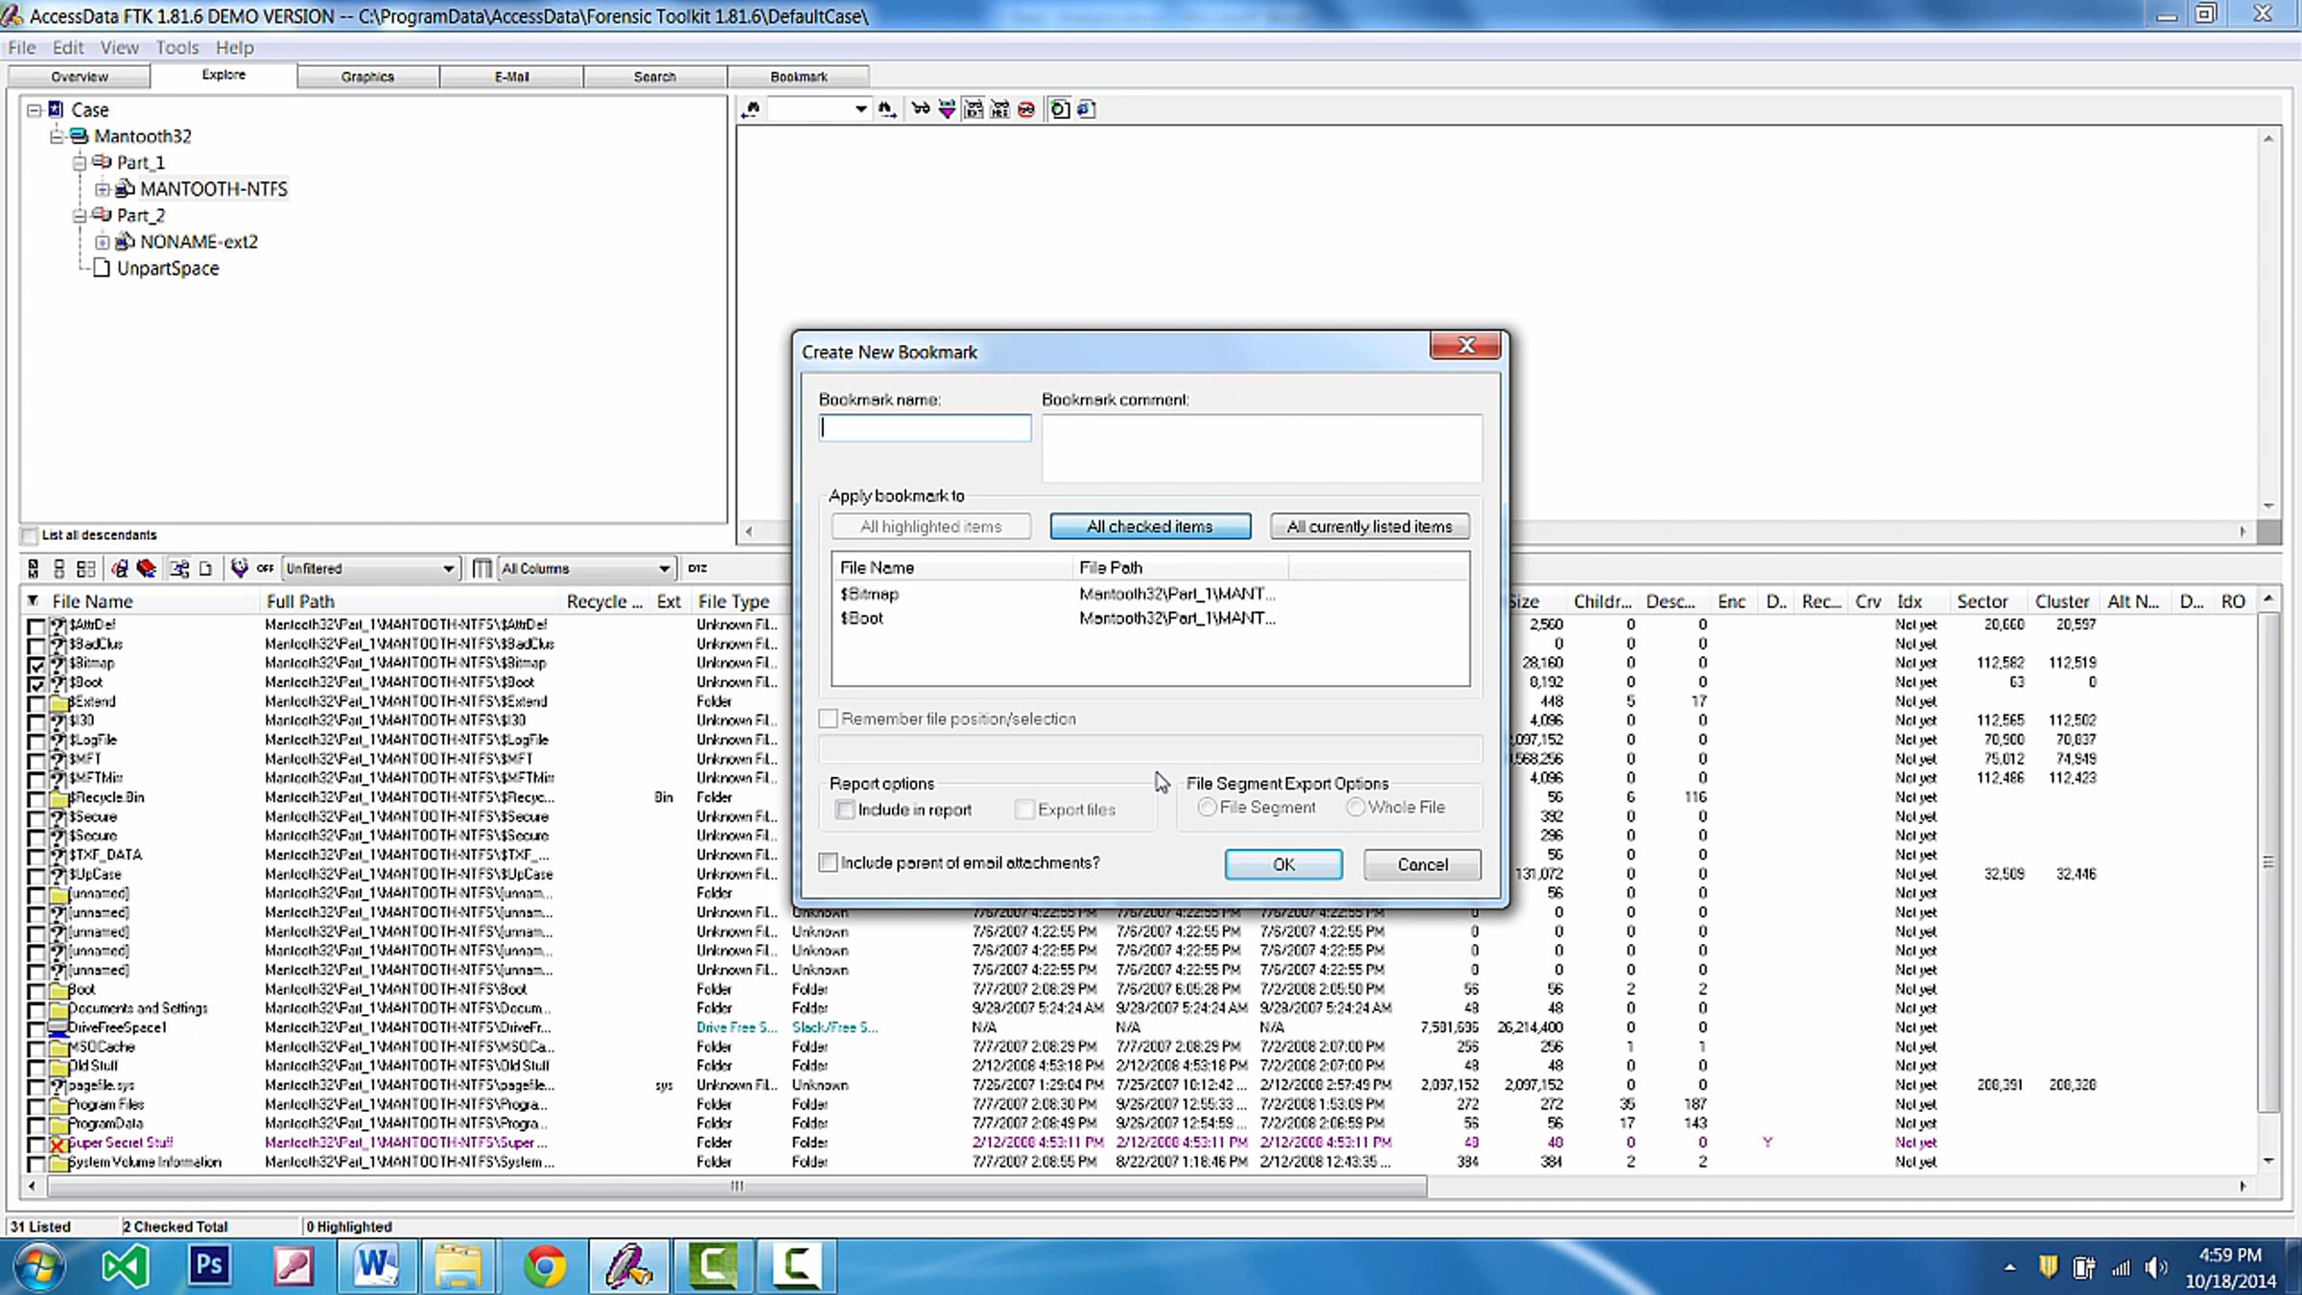The image size is (2302, 1295).
Task: Click the magenta funnel filtered-view icon
Action: (947, 109)
